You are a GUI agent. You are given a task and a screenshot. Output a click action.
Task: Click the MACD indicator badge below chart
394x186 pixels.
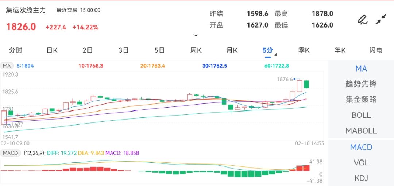[x=11, y=153]
